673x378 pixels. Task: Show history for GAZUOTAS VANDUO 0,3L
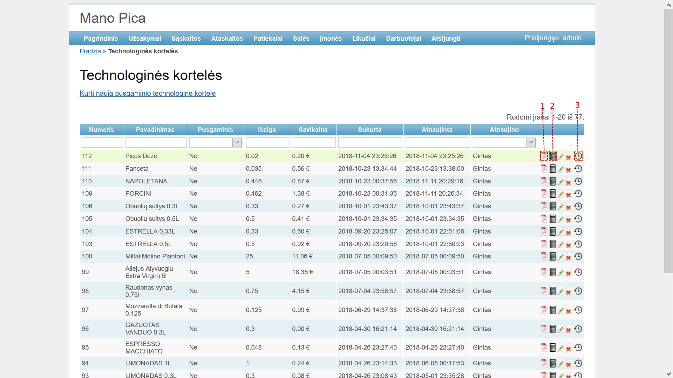click(x=578, y=329)
